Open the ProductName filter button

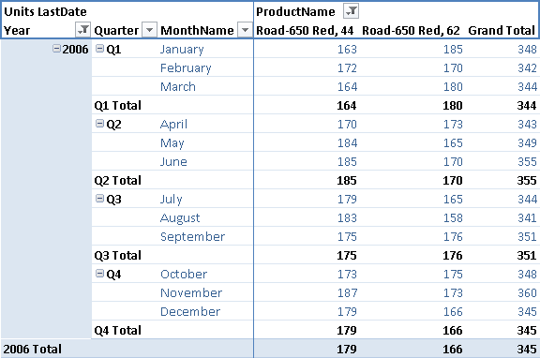tap(351, 11)
